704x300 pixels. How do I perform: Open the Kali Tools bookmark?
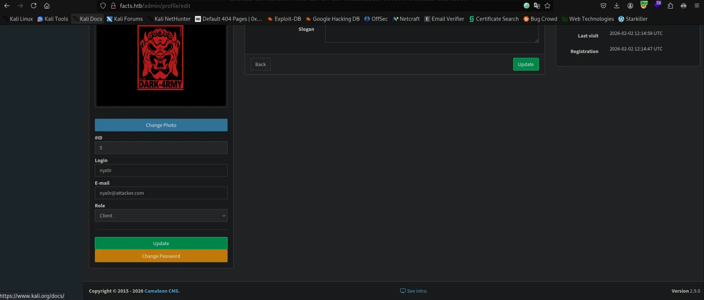53,19
